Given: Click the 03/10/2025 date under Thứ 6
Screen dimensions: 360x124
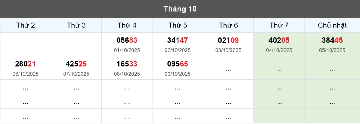Looking at the screenshot, I should 228,50.
